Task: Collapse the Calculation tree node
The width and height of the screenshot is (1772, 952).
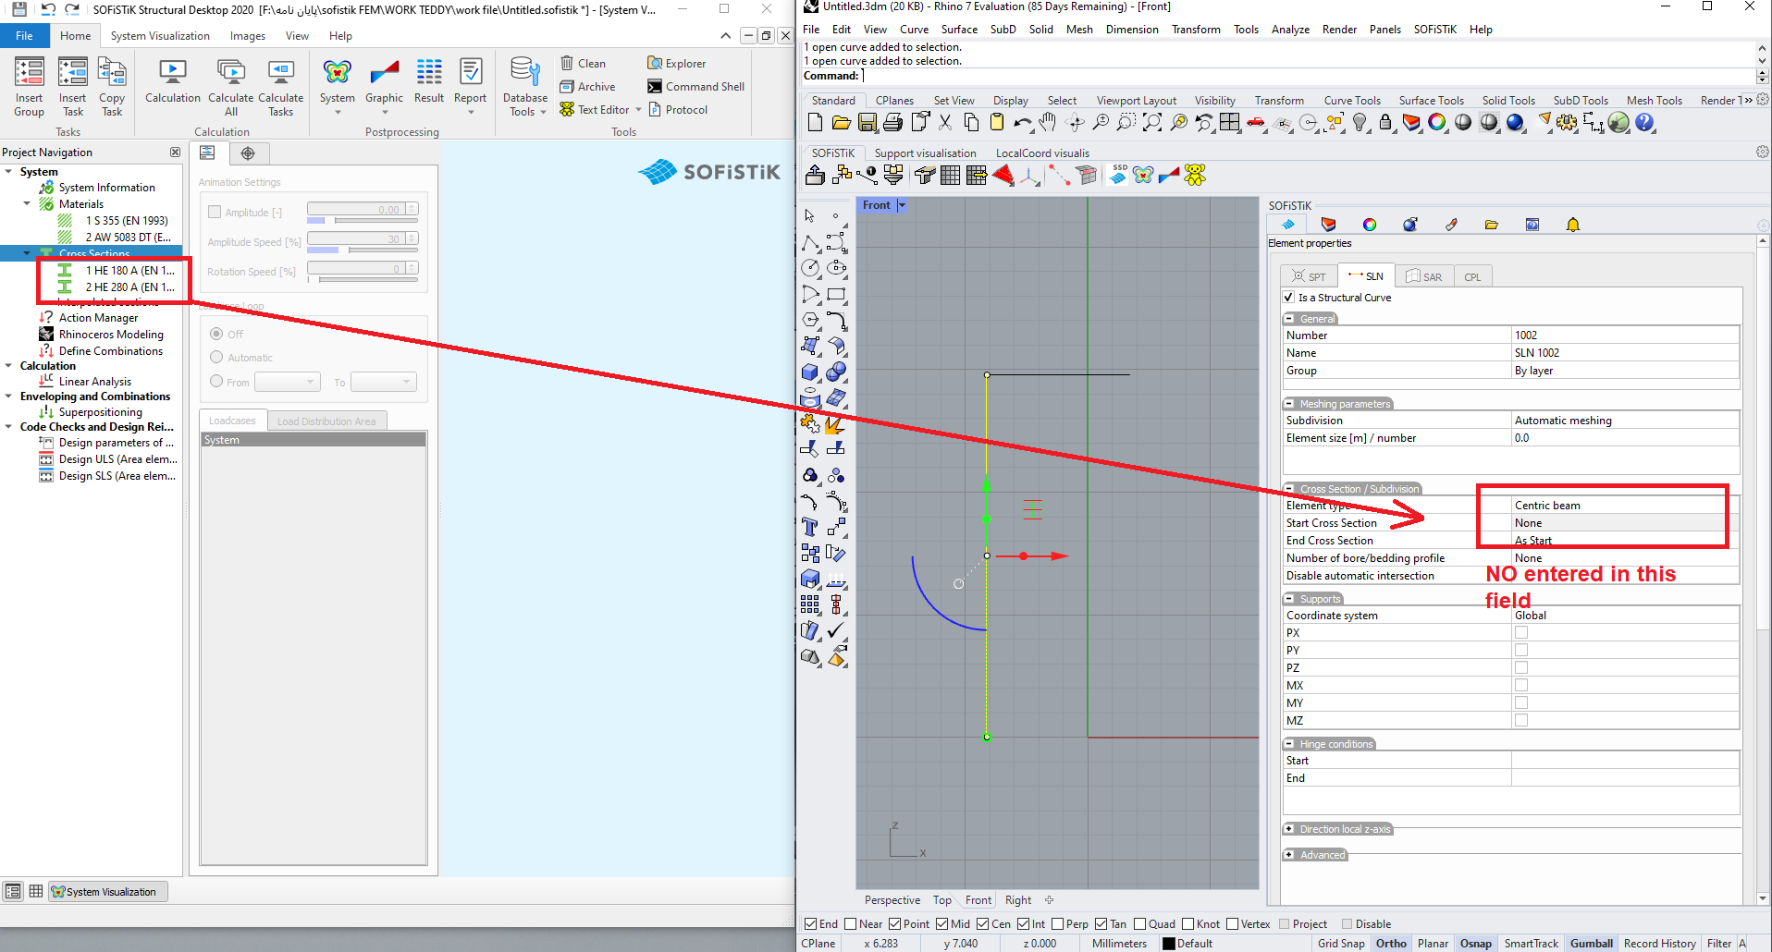Action: tap(9, 366)
